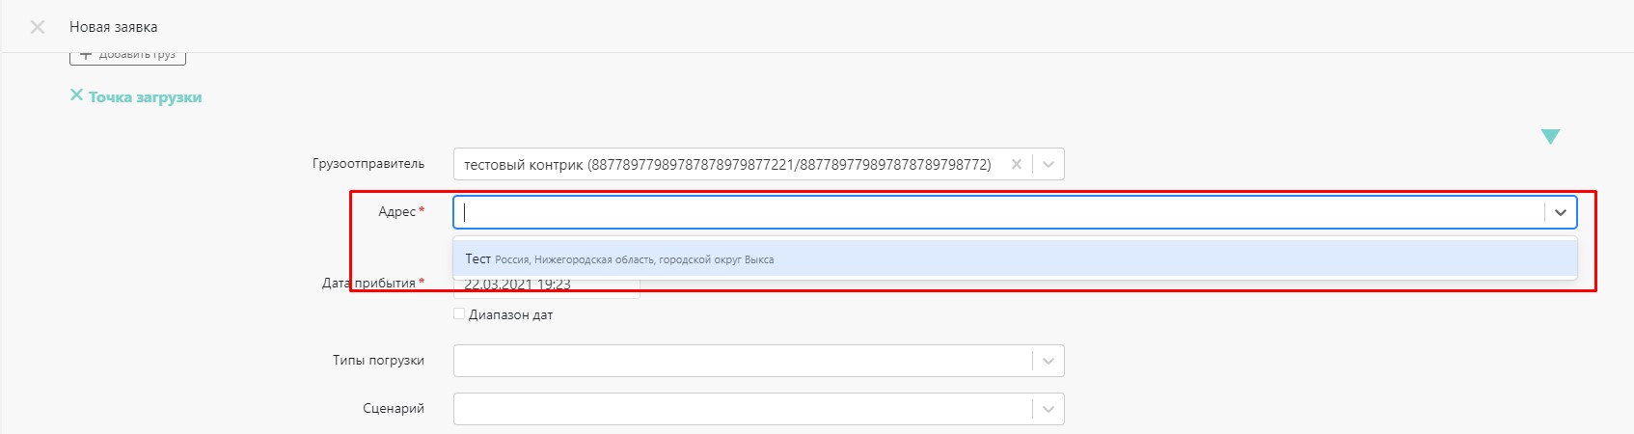The height and width of the screenshot is (434, 1634).
Task: Select the Тест address option
Action: click(1015, 258)
